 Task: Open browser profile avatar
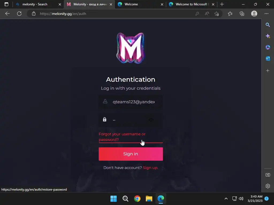pos(254,14)
